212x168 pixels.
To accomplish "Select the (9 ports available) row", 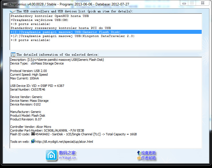I will 106,24.
